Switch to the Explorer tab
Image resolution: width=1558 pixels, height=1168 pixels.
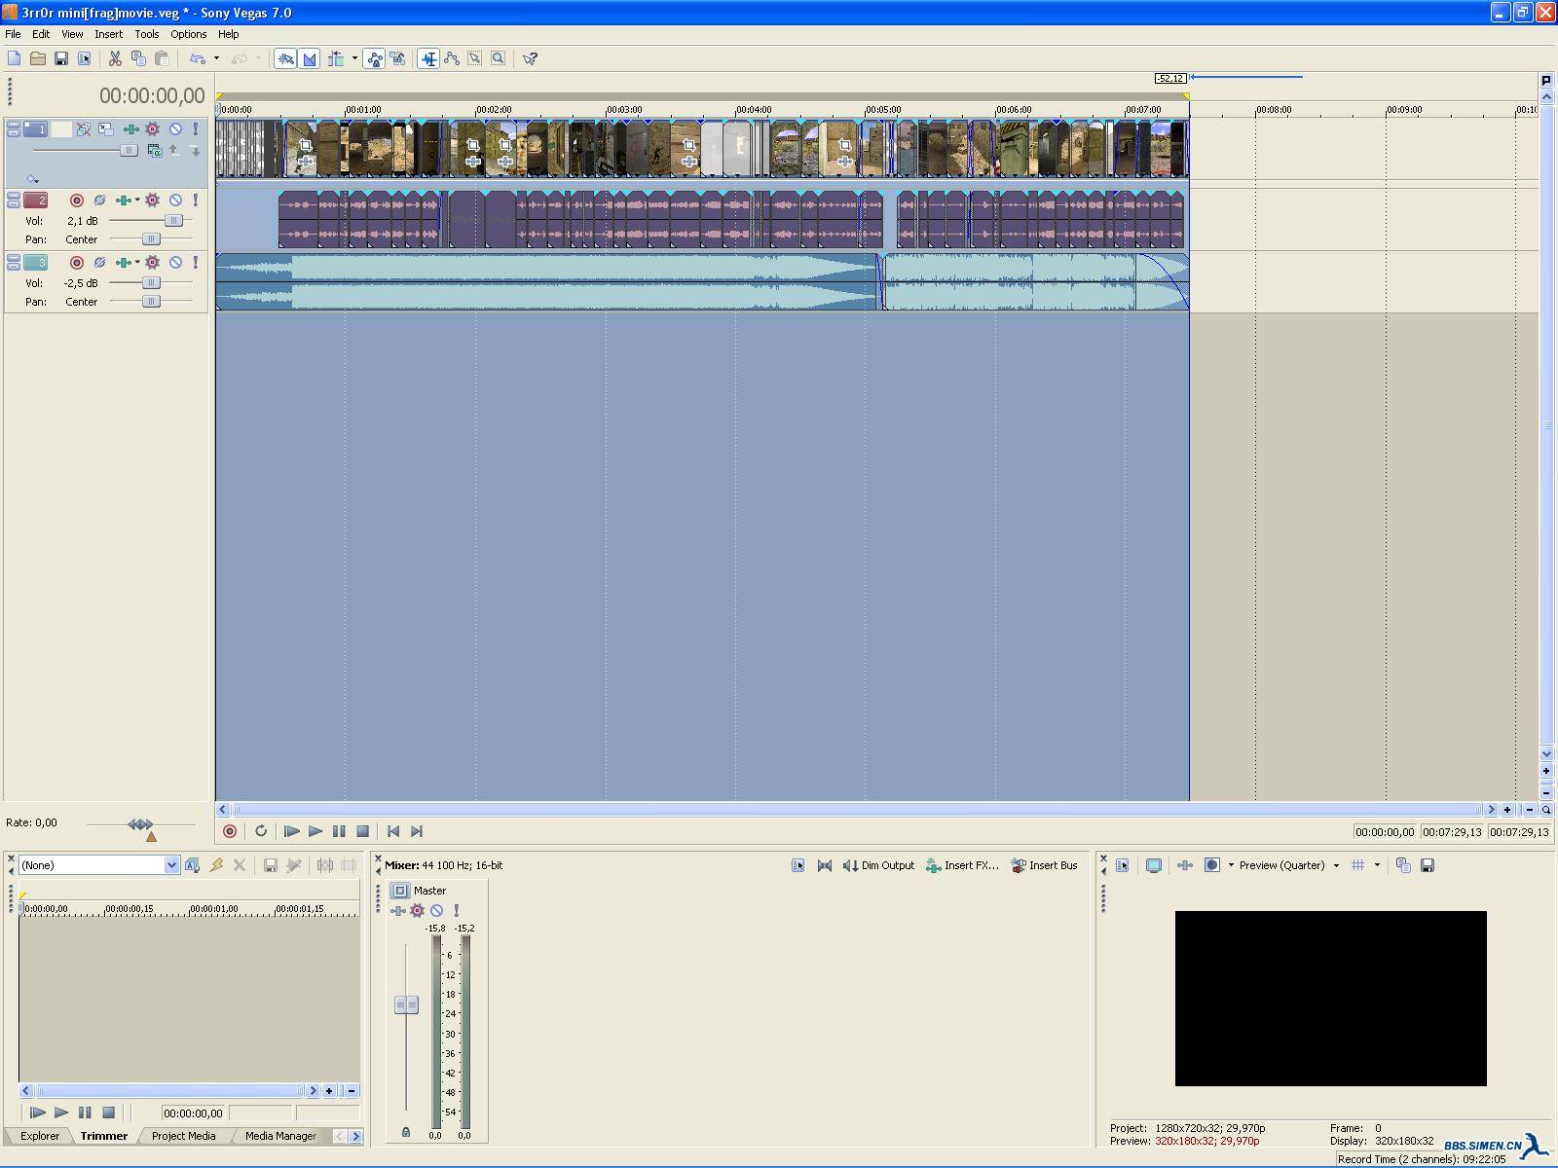click(40, 1136)
